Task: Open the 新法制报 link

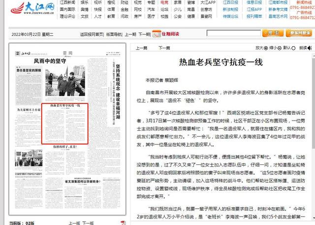Action: click(x=230, y=9)
